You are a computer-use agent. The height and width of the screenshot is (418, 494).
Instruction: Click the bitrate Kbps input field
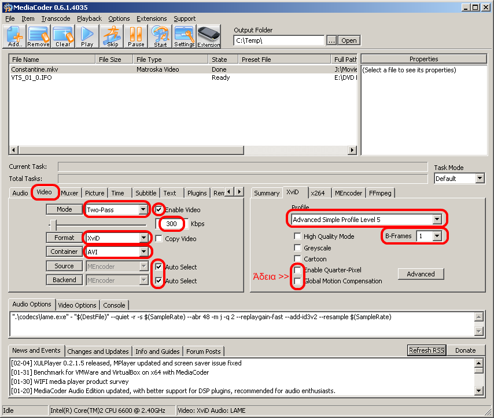(x=172, y=224)
